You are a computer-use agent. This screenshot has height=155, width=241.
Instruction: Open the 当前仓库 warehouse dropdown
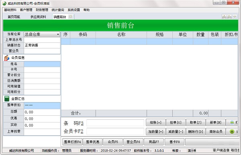click(x=42, y=34)
